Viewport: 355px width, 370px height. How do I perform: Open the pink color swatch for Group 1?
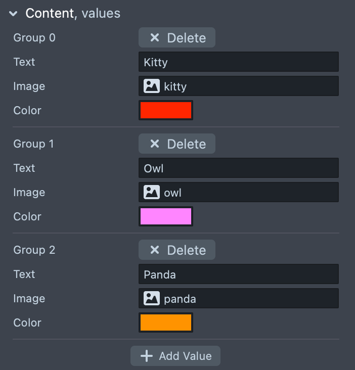(x=166, y=217)
